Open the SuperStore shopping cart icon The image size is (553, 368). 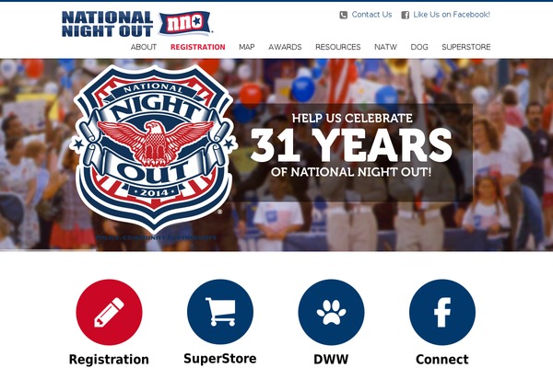(220, 312)
